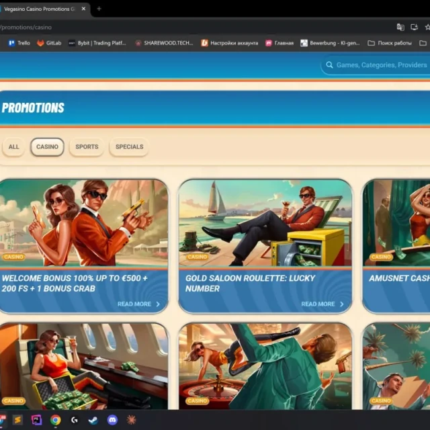Open the Gold Saloon Roulette: Lucky Number title
Viewport: 430px width, 430px height.
pos(250,284)
